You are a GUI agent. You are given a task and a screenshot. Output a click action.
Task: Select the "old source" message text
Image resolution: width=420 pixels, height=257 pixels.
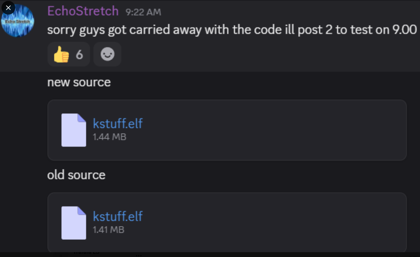[x=76, y=175]
